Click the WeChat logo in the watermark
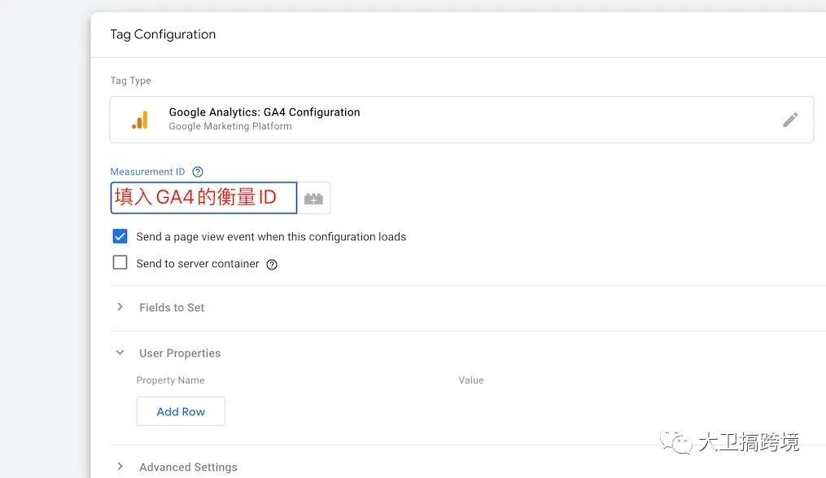The width and height of the screenshot is (826, 478). tap(676, 442)
